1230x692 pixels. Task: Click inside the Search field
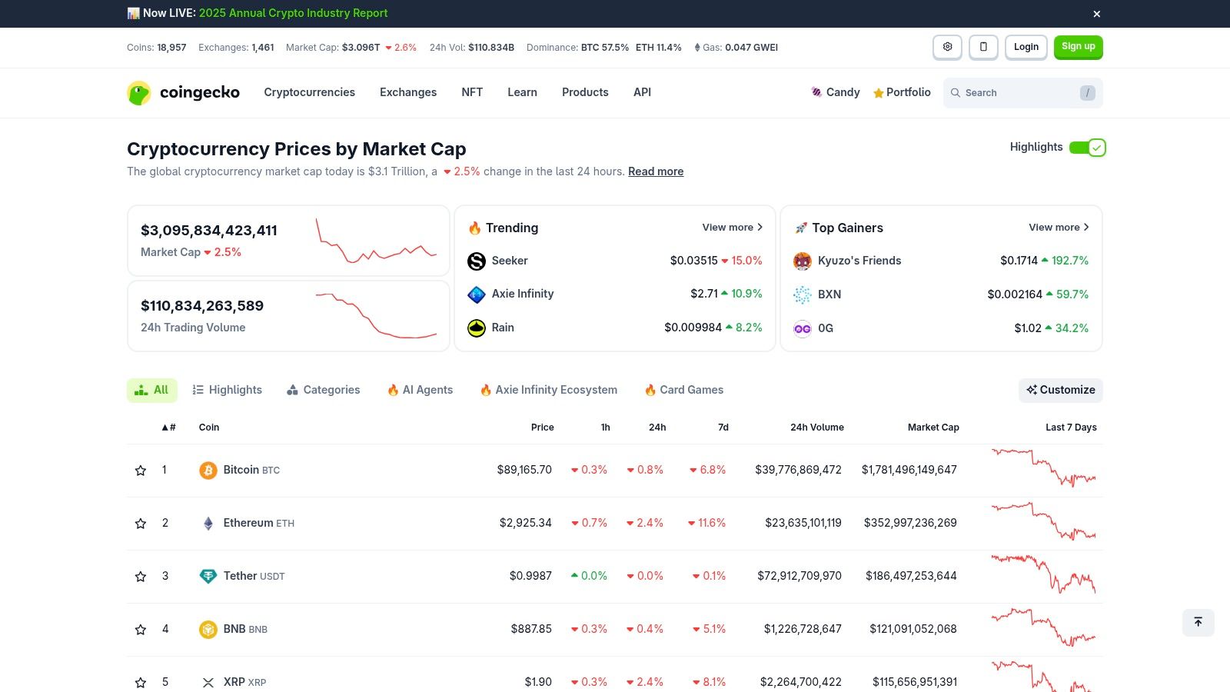pos(1015,92)
